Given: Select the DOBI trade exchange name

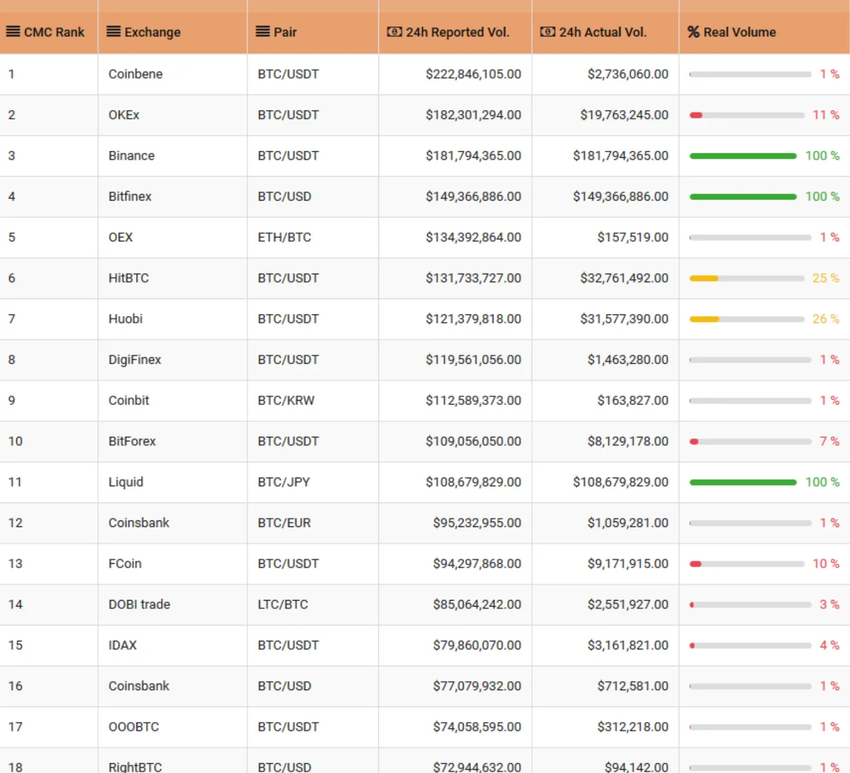Looking at the screenshot, I should pos(139,604).
